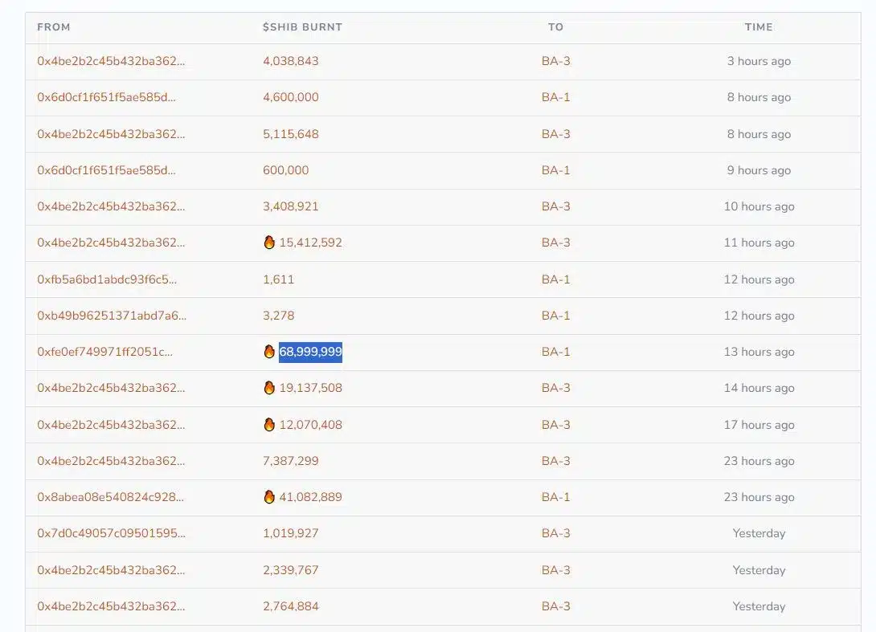Open sender address for the 4,600,000 burn
The width and height of the screenshot is (876, 632).
pyautogui.click(x=106, y=97)
